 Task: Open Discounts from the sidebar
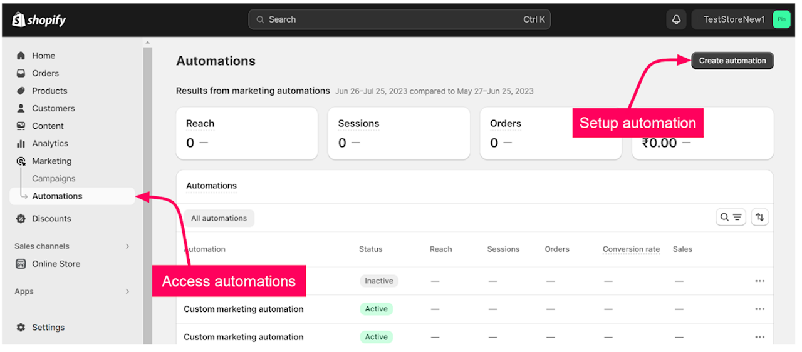pos(51,219)
